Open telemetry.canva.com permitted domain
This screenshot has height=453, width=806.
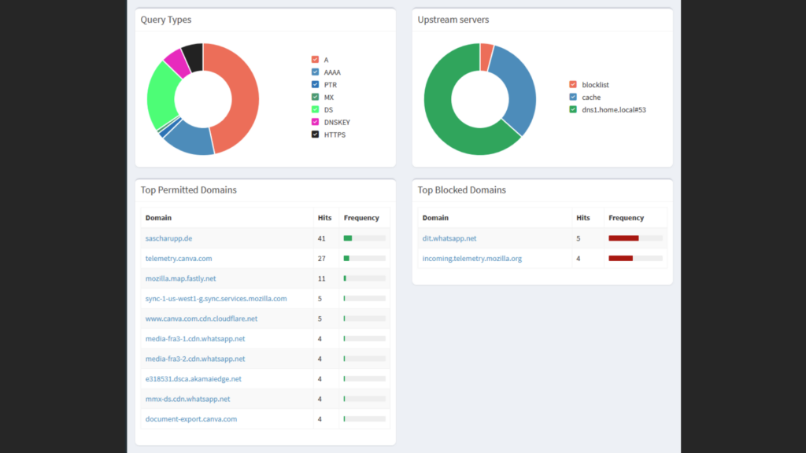point(179,258)
